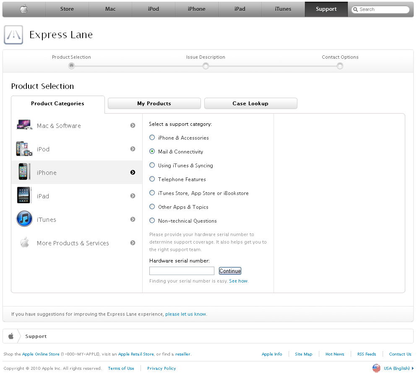The image size is (417, 374).
Task: Go to iPod in top navigation
Action: 154,9
